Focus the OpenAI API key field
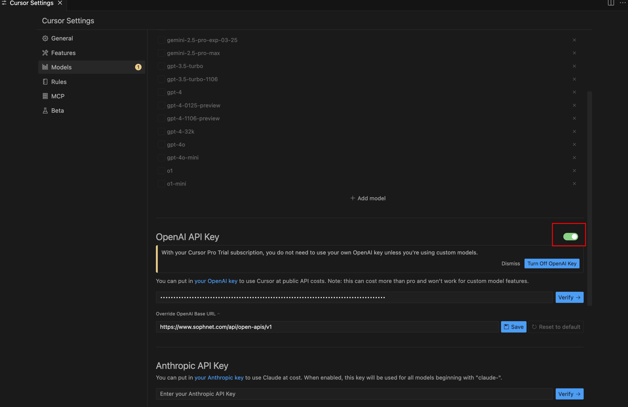 pyautogui.click(x=354, y=297)
